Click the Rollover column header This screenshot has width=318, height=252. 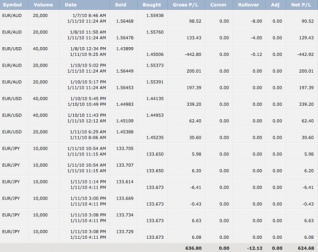(248, 5)
